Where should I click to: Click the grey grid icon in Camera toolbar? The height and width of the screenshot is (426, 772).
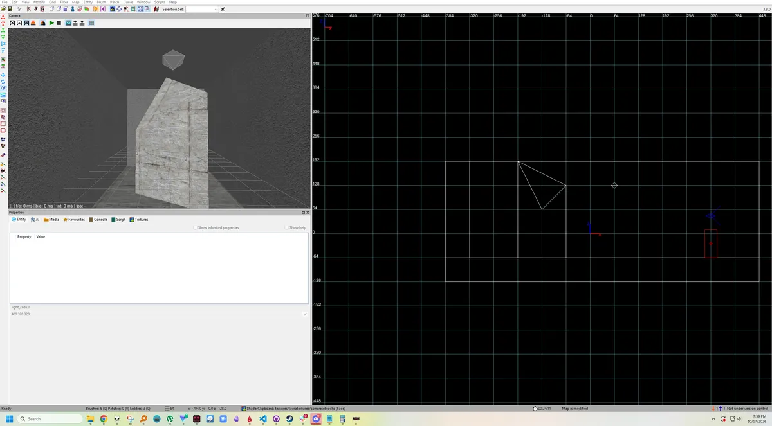[x=92, y=22]
